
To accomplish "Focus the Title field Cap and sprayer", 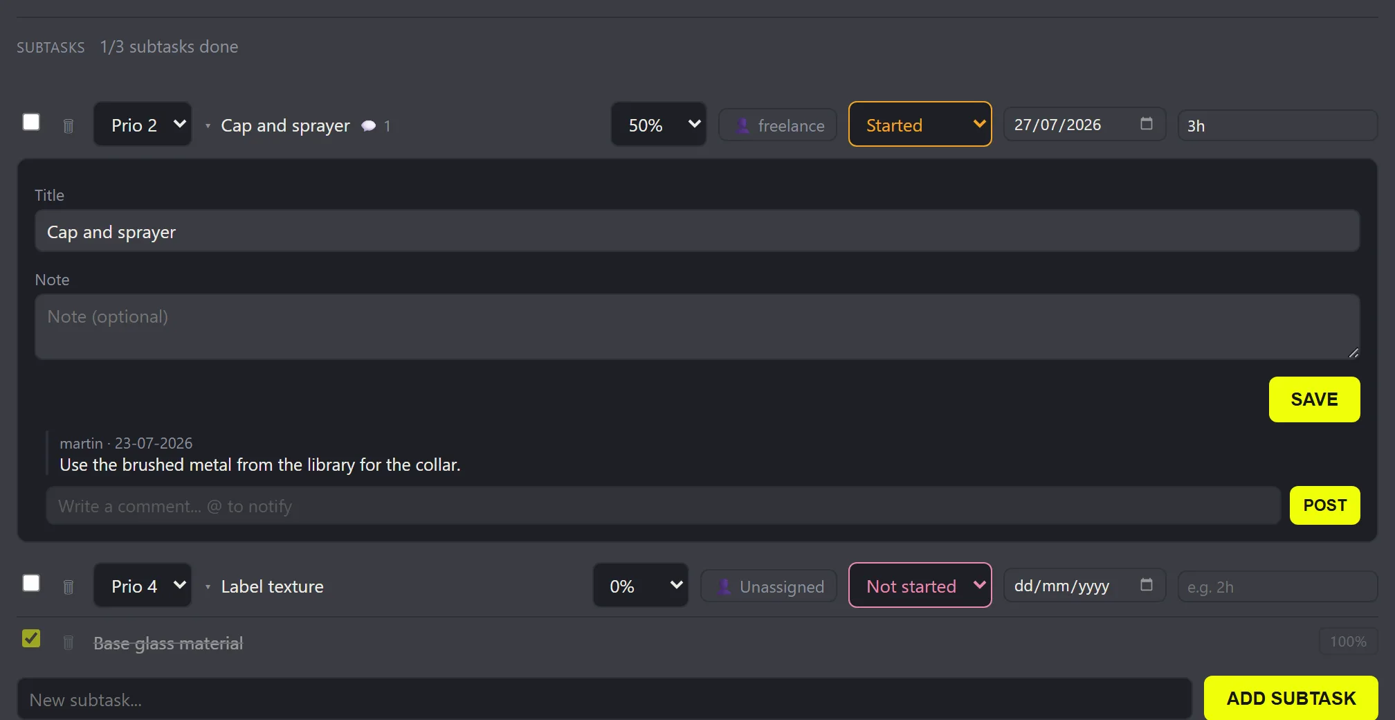I will coord(697,231).
